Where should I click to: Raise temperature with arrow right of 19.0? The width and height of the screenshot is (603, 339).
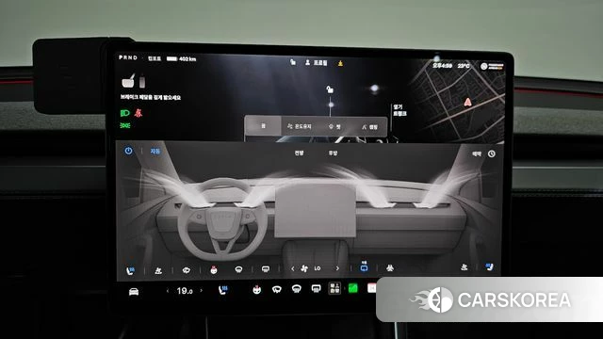click(201, 291)
